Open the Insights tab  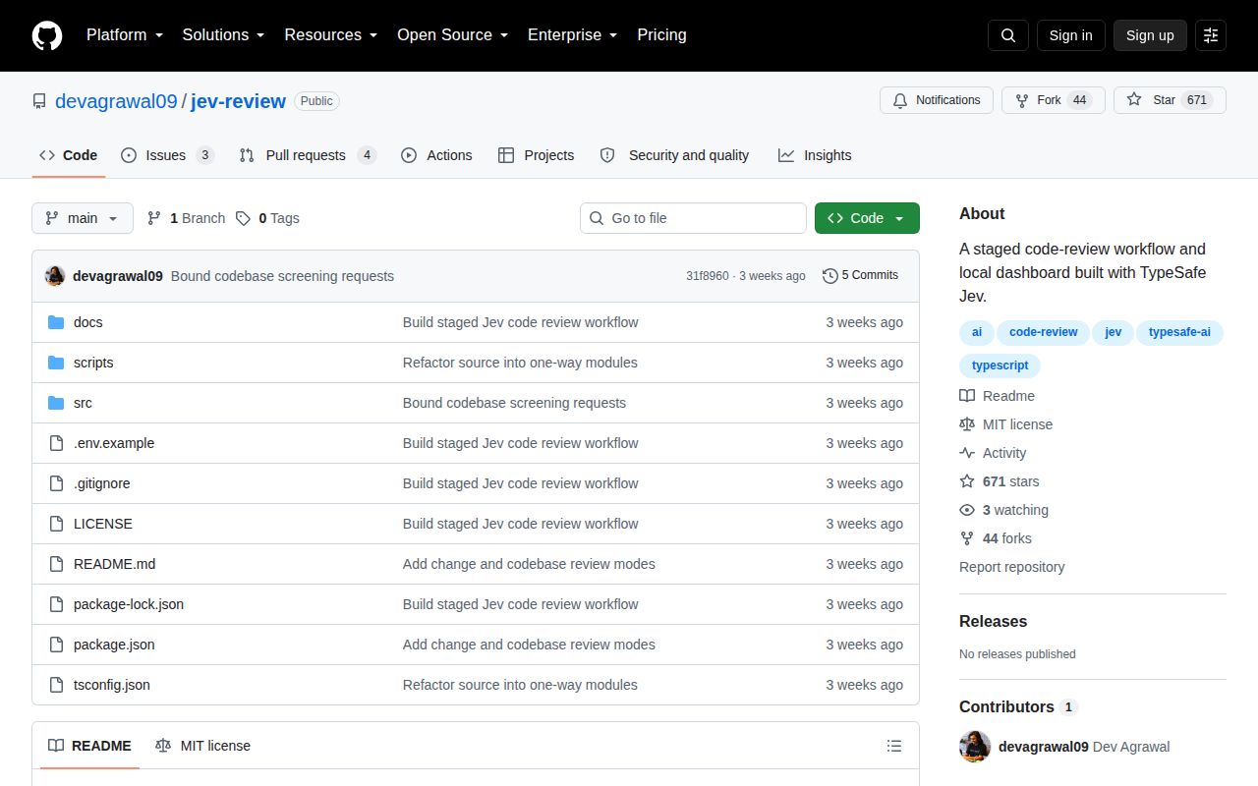click(815, 155)
